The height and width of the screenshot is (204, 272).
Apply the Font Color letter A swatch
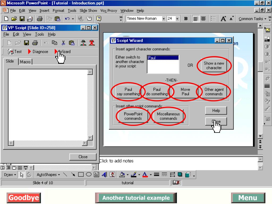tap(145, 175)
